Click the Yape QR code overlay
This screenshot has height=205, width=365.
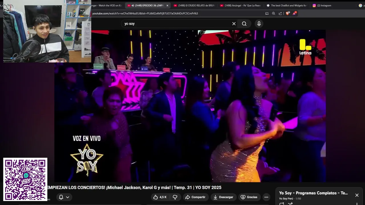point(25,179)
